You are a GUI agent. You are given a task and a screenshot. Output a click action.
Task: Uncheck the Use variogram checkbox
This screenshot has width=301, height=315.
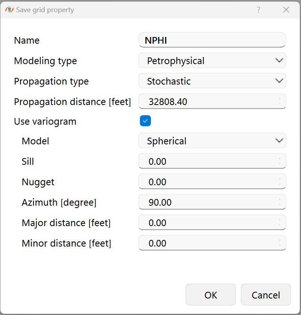[145, 121]
